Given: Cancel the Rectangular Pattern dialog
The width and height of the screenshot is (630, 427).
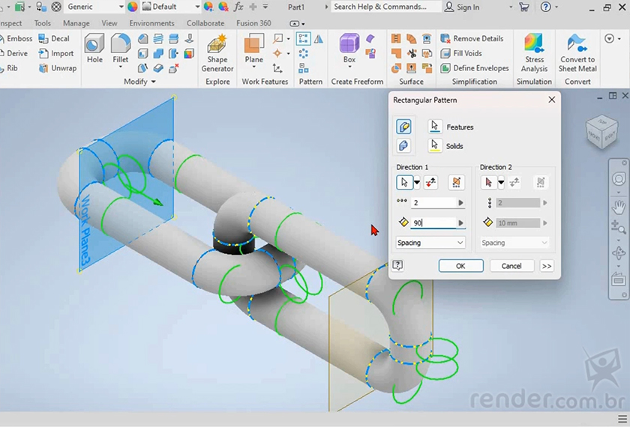Looking at the screenshot, I should click(511, 266).
